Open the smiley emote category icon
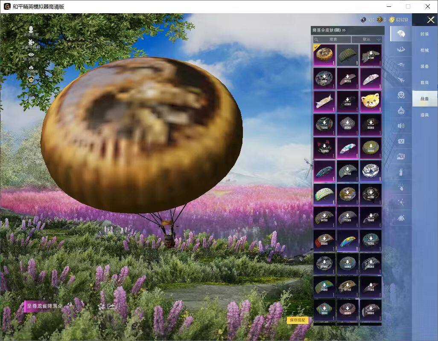The width and height of the screenshot is (438, 341). [401, 95]
